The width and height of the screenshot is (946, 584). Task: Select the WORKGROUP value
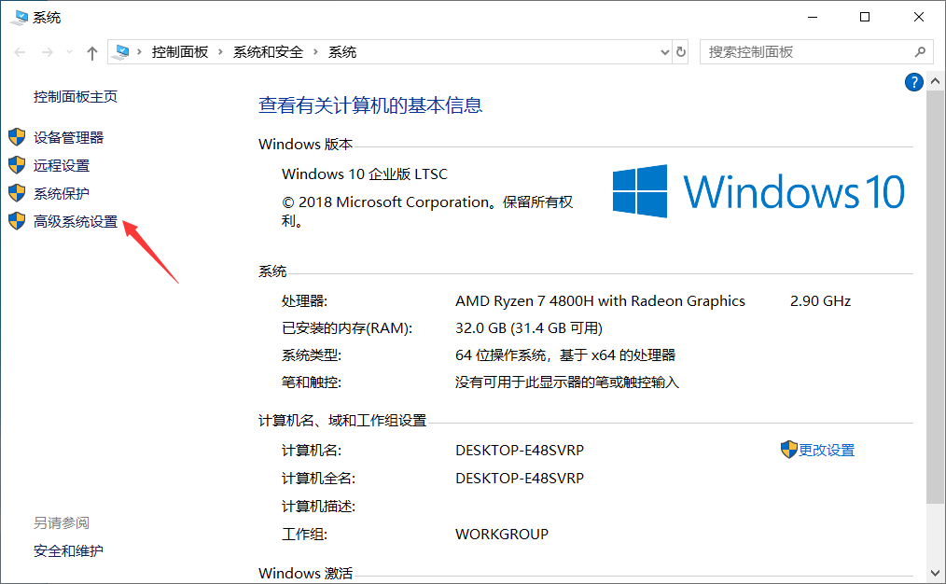point(502,534)
